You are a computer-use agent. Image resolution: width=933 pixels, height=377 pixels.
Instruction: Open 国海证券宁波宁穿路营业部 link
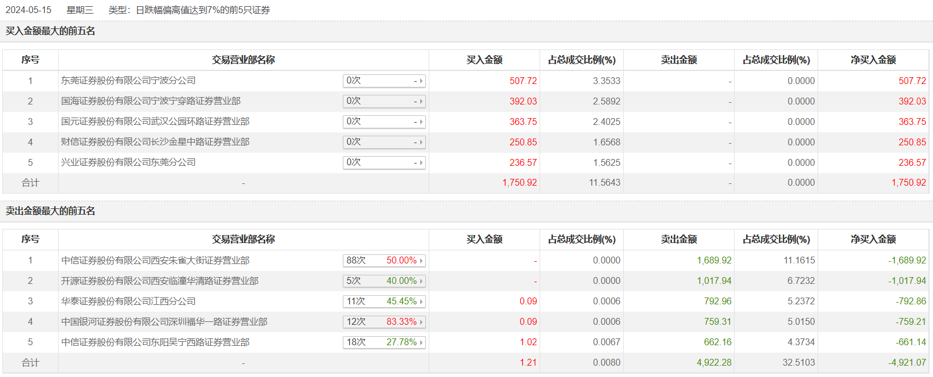point(151,101)
